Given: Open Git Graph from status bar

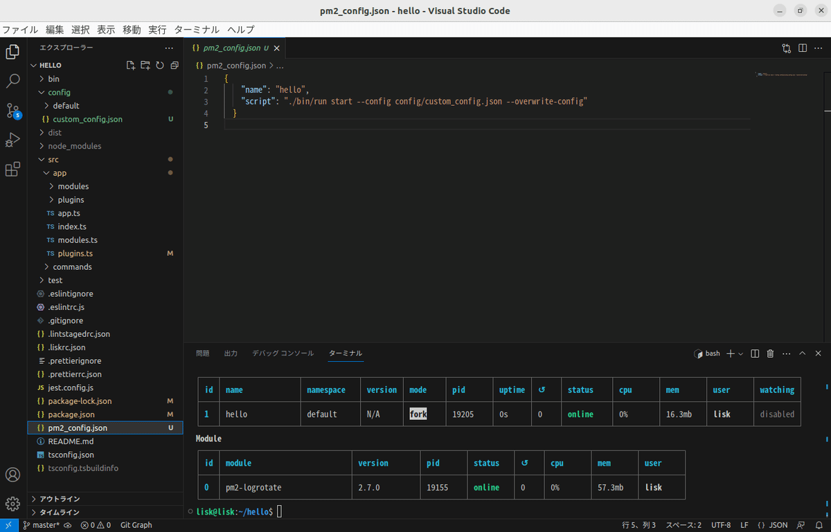Looking at the screenshot, I should (x=136, y=525).
